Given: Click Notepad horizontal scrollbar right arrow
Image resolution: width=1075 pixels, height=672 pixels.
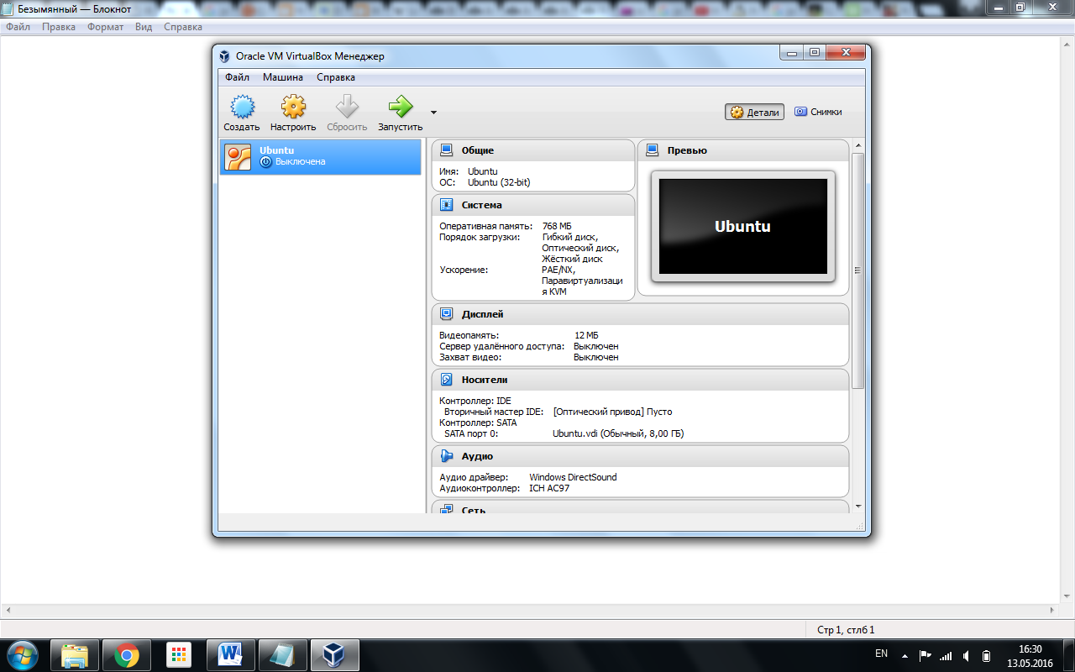Looking at the screenshot, I should 1054,610.
